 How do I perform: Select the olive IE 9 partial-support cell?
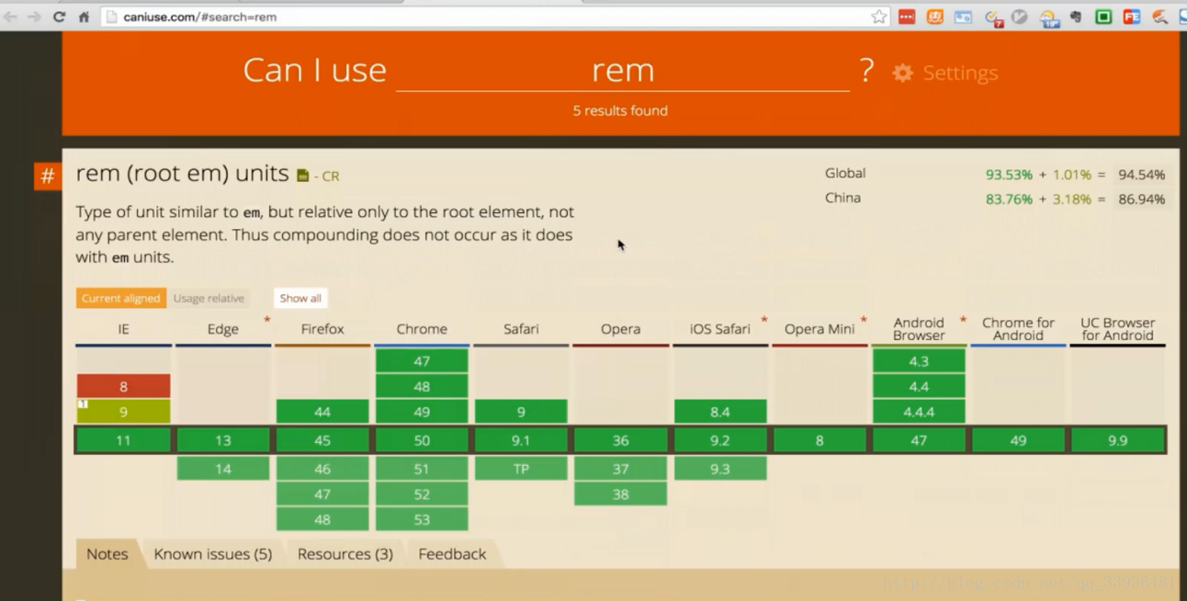123,412
